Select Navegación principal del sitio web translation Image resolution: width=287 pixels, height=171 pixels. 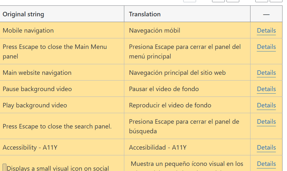(177, 73)
